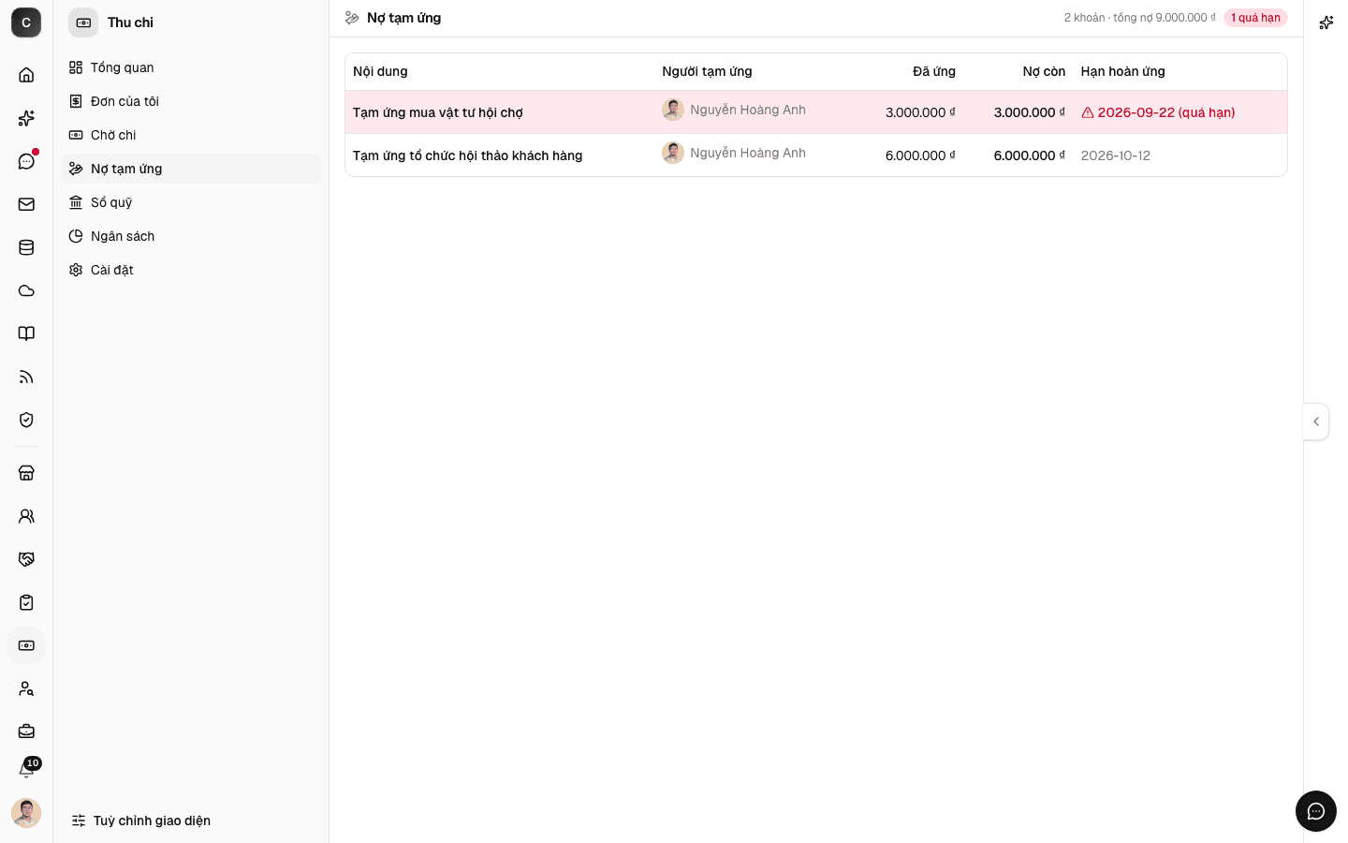Viewport: 1348px width, 843px height.
Task: Open the database icon in left rail
Action: click(x=26, y=247)
